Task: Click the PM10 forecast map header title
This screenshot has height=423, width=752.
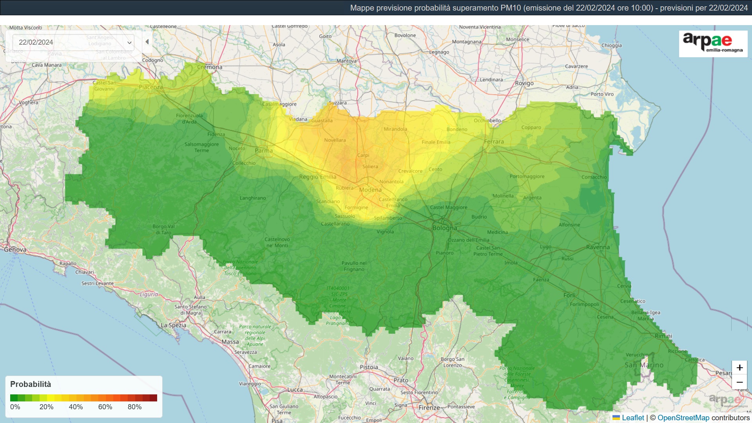Action: 549,8
